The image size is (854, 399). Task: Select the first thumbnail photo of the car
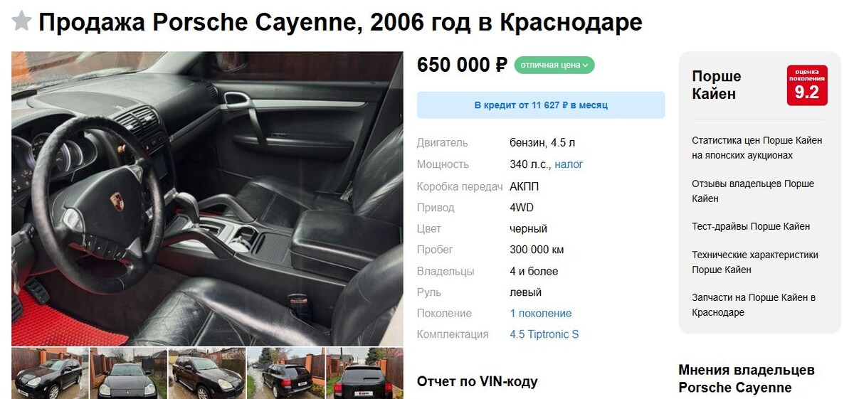pos(50,373)
